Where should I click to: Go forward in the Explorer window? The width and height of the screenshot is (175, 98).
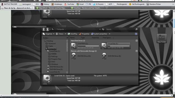[47, 29]
